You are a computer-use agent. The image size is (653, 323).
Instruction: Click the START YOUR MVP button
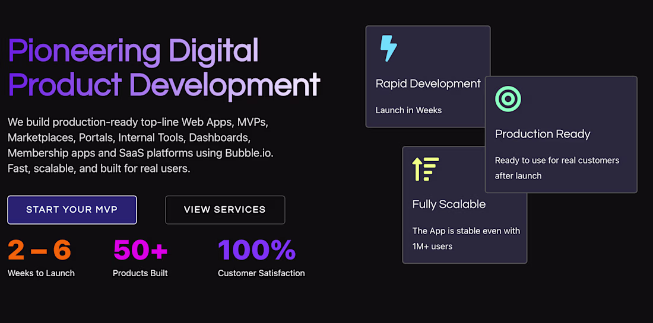(x=72, y=210)
